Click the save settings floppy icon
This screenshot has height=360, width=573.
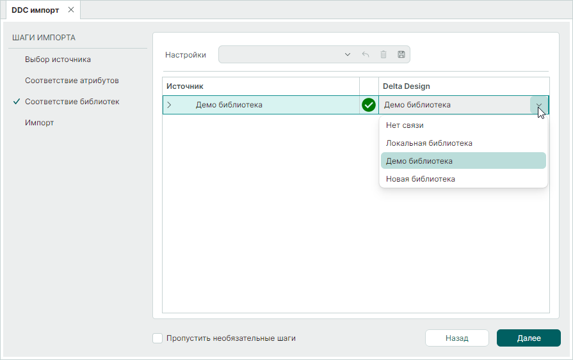tap(401, 55)
